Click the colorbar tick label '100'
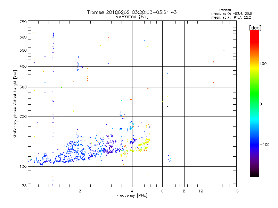 tap(263, 64)
